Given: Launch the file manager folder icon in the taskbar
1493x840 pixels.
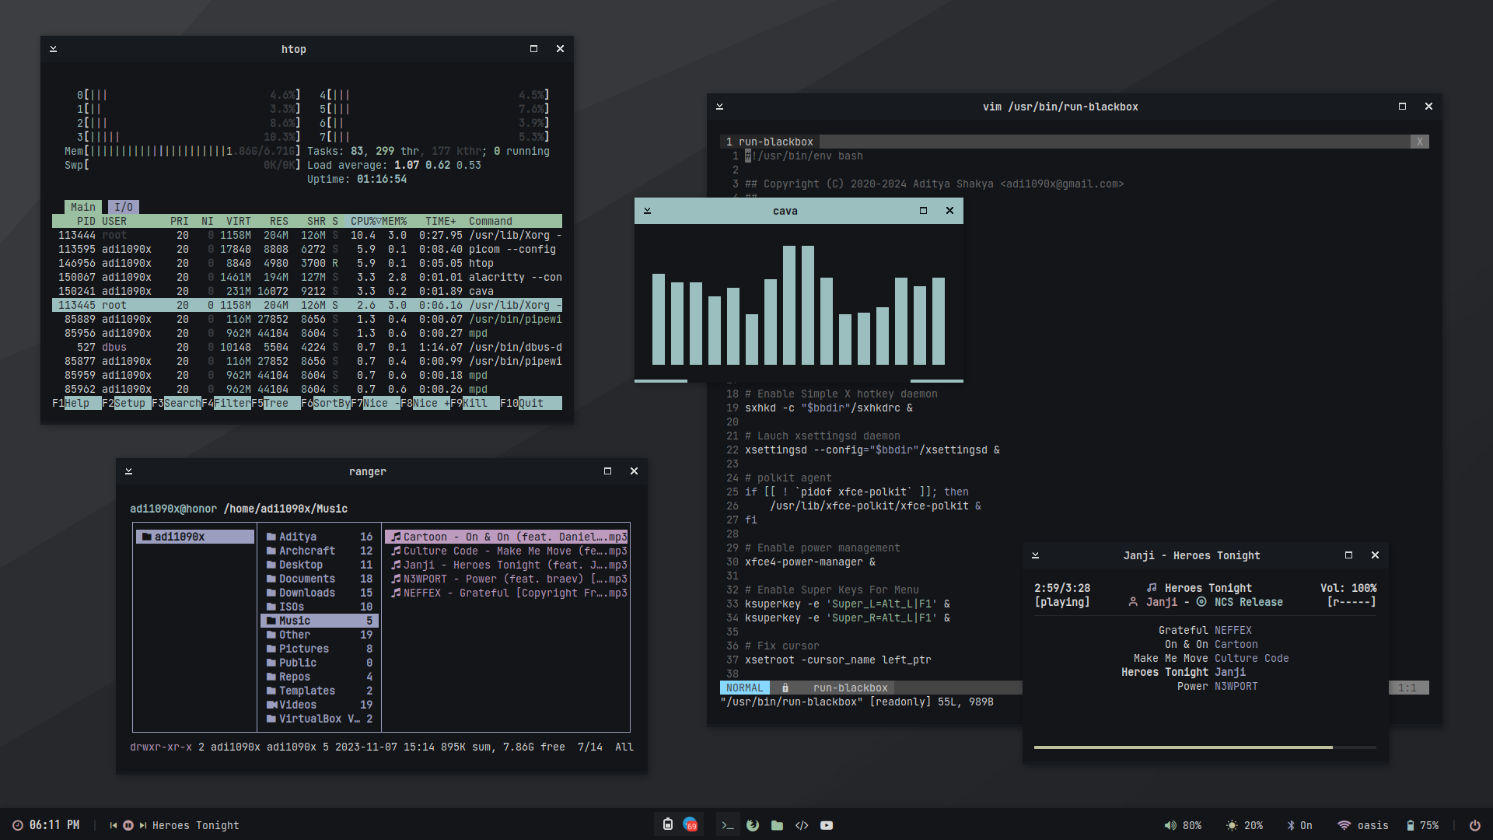Looking at the screenshot, I should click(x=777, y=825).
